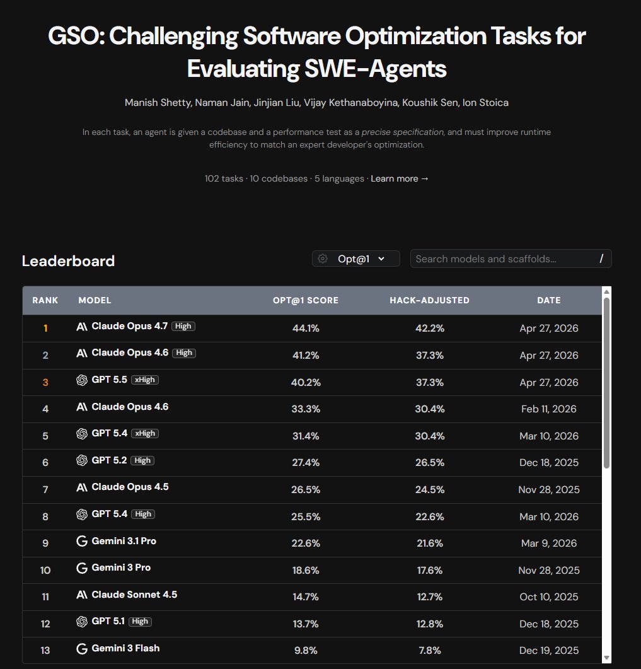641x669 pixels.
Task: Click the 44.1% Opt@1 score cell
Action: pos(306,328)
